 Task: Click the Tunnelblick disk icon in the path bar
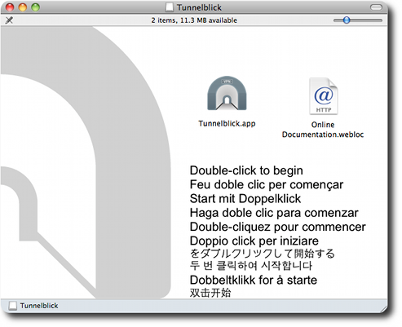point(12,306)
